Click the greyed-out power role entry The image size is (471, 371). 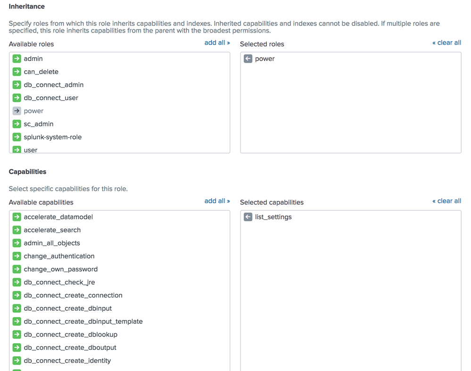33,111
